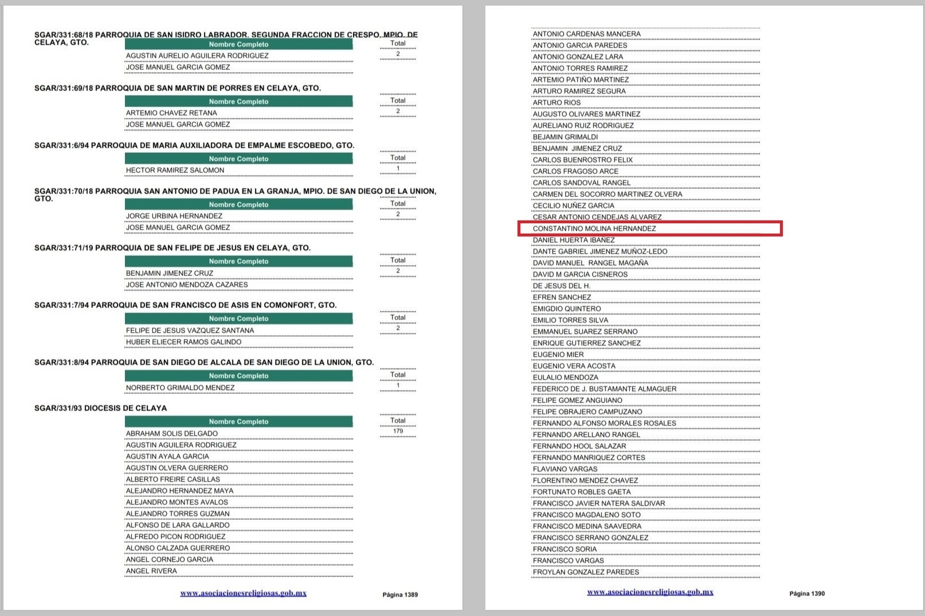925x616 pixels.
Task: Select the name CONSTANTINO MOLINA HERNANDEZ
Action: point(594,228)
